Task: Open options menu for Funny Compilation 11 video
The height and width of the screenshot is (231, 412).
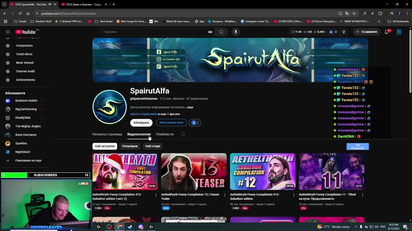Action: pyautogui.click(x=362, y=195)
